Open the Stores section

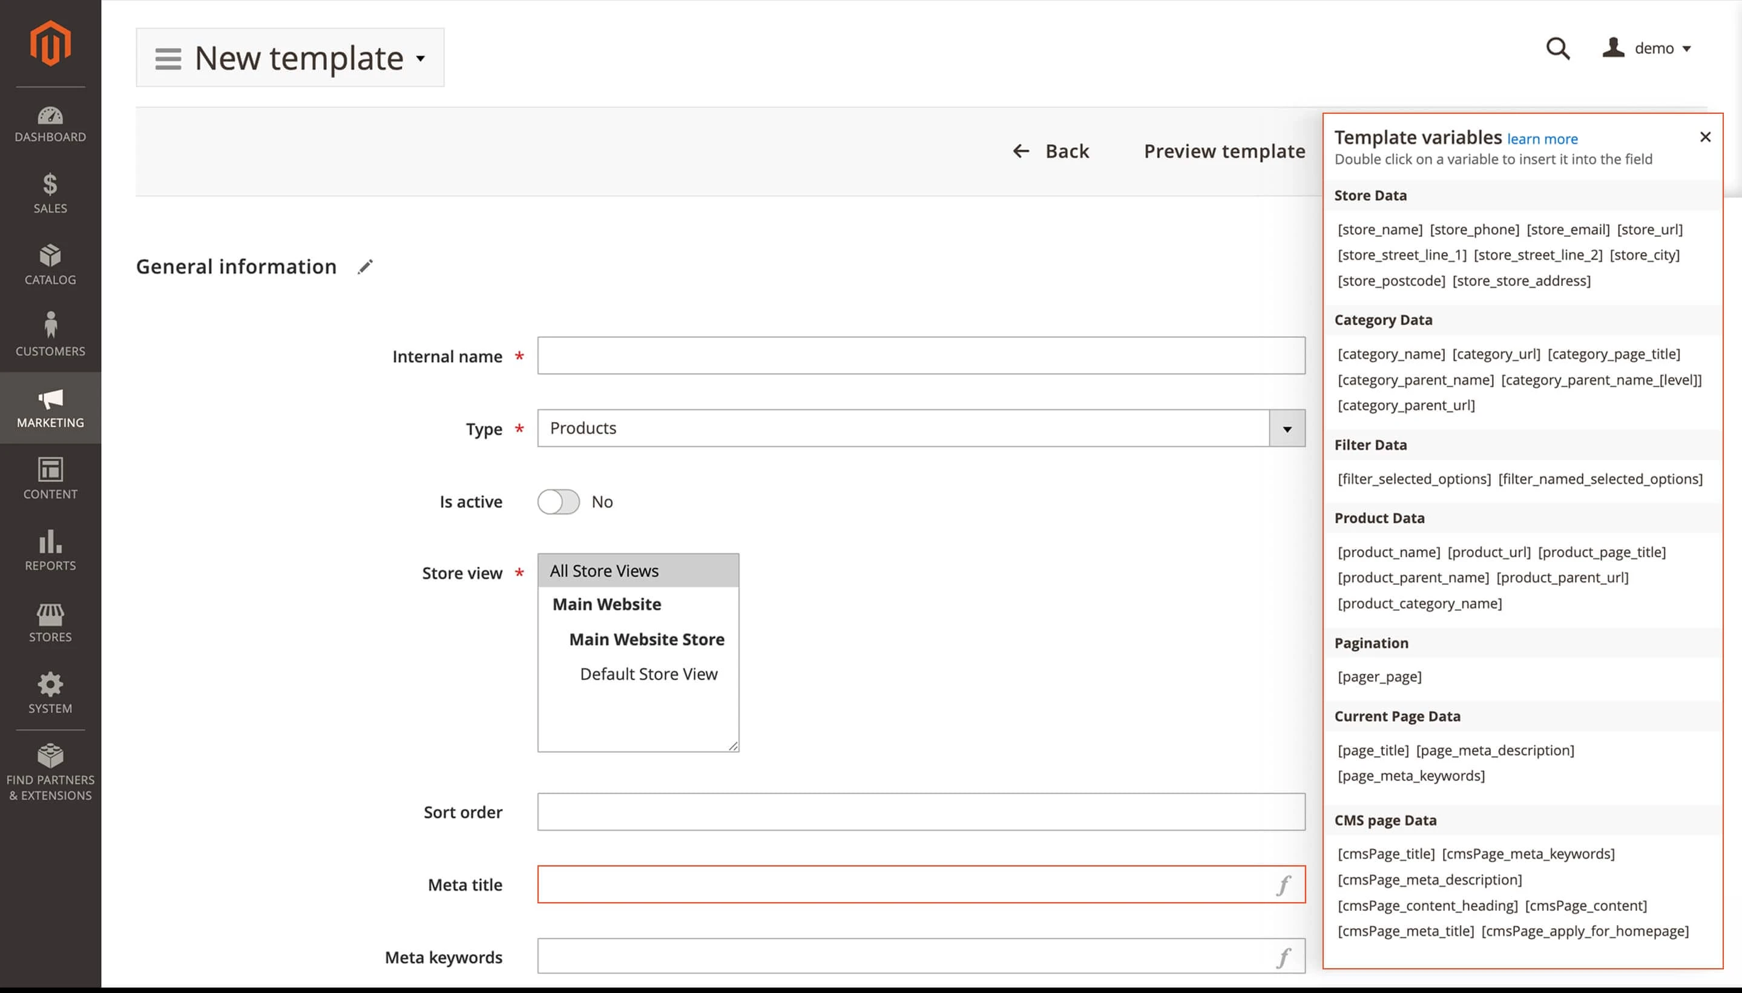point(50,621)
